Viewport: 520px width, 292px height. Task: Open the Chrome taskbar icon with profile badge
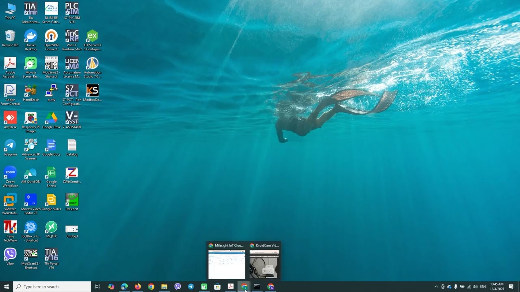pos(271,287)
